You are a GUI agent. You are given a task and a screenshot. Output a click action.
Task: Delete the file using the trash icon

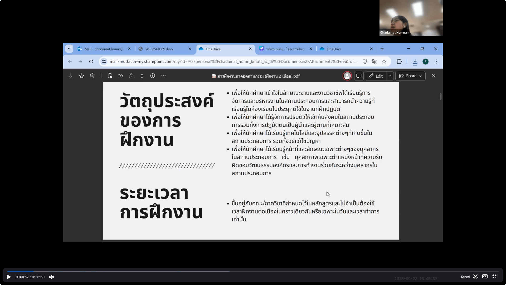click(x=92, y=76)
